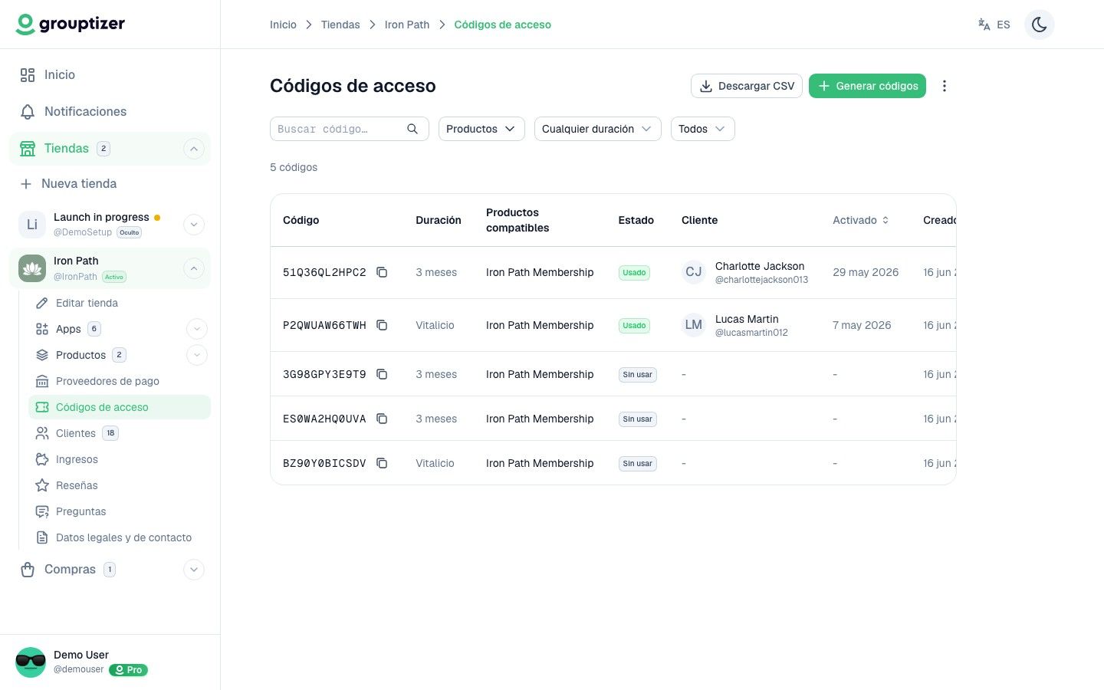Click the Código column header

301,220
